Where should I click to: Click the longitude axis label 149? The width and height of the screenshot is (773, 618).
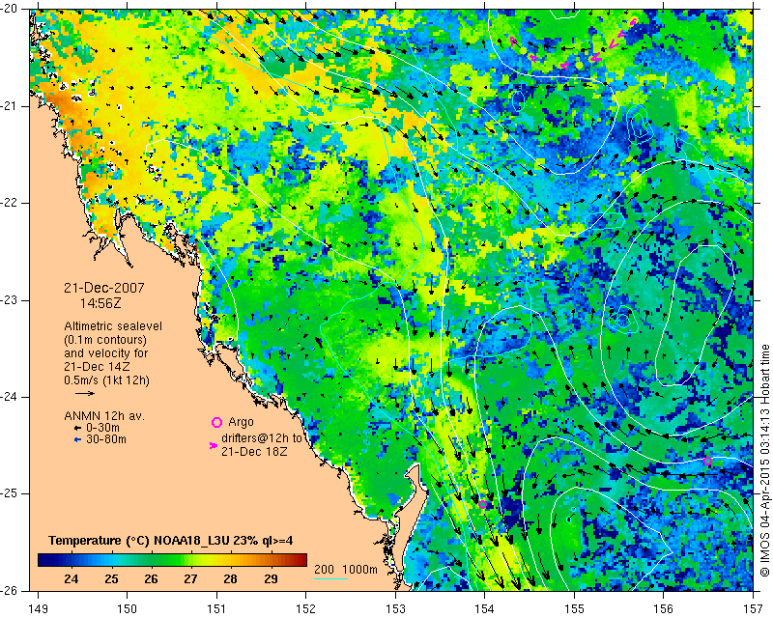(38, 609)
